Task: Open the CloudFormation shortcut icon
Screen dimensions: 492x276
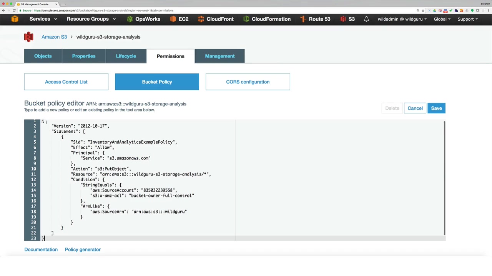Action: point(246,19)
